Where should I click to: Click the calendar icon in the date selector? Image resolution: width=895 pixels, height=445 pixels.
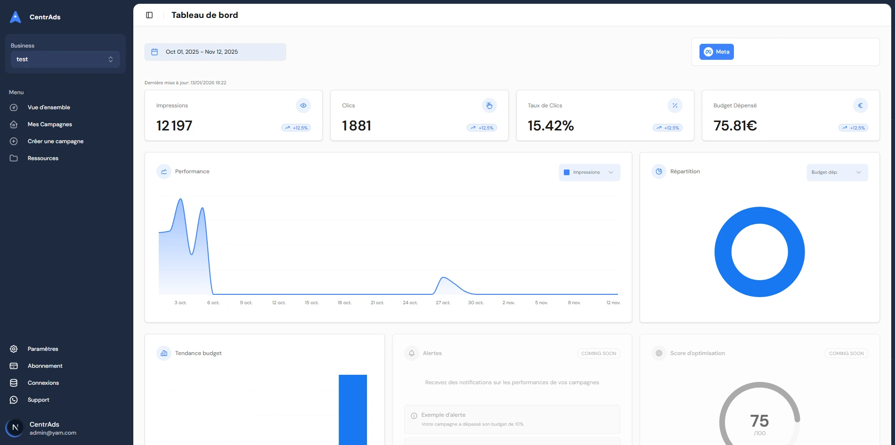point(155,52)
